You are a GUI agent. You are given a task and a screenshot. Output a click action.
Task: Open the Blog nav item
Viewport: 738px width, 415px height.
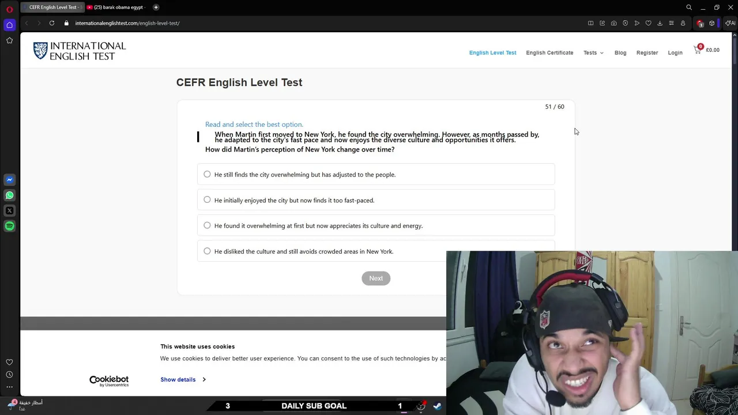click(620, 52)
